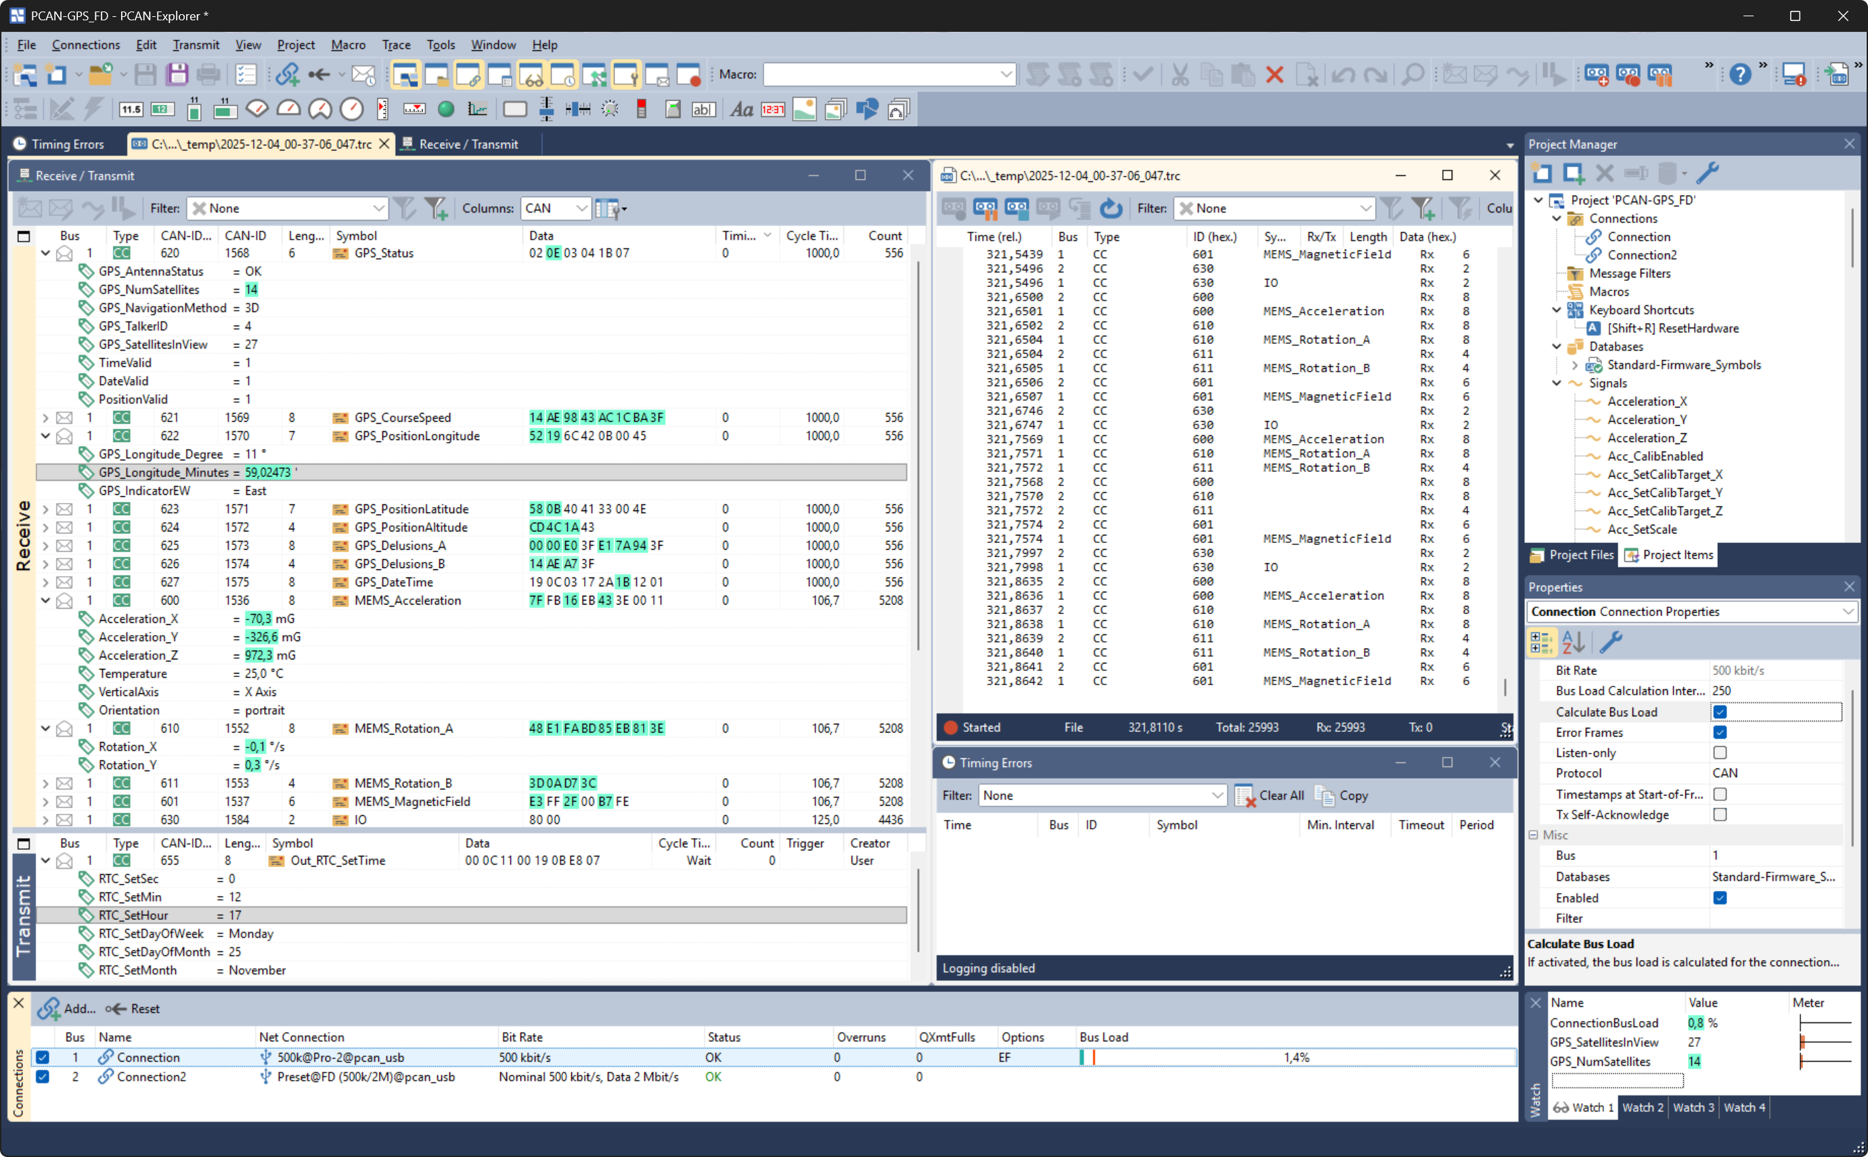Select the [Shift+R] ResetHardware shortcut
The image size is (1868, 1157).
coord(1672,328)
